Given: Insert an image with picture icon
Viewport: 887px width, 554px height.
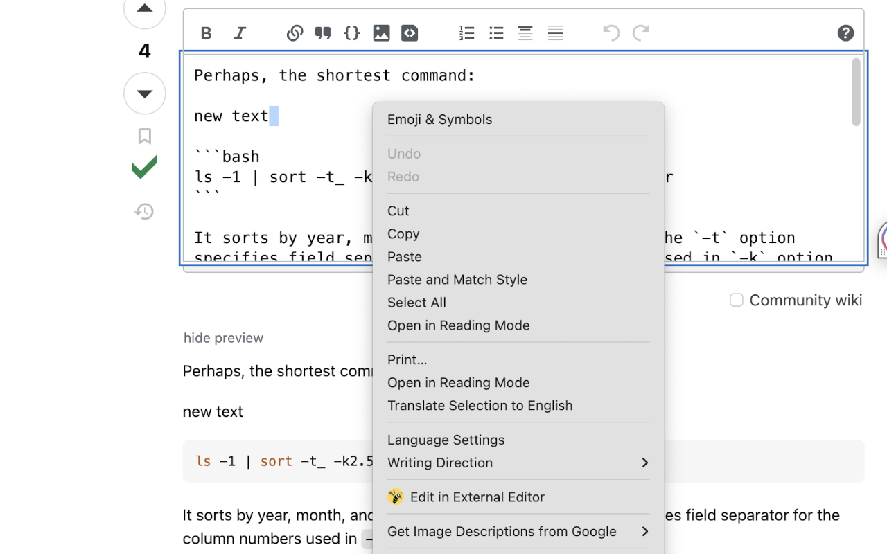Looking at the screenshot, I should coord(381,33).
